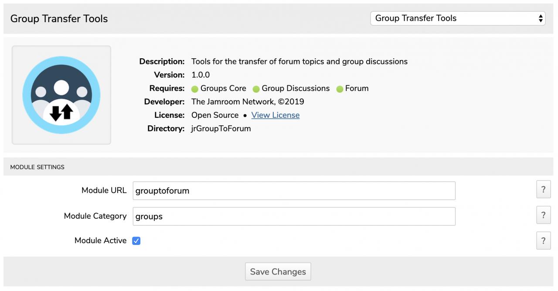
Task: Focus the Module URL text field
Action: click(294, 191)
